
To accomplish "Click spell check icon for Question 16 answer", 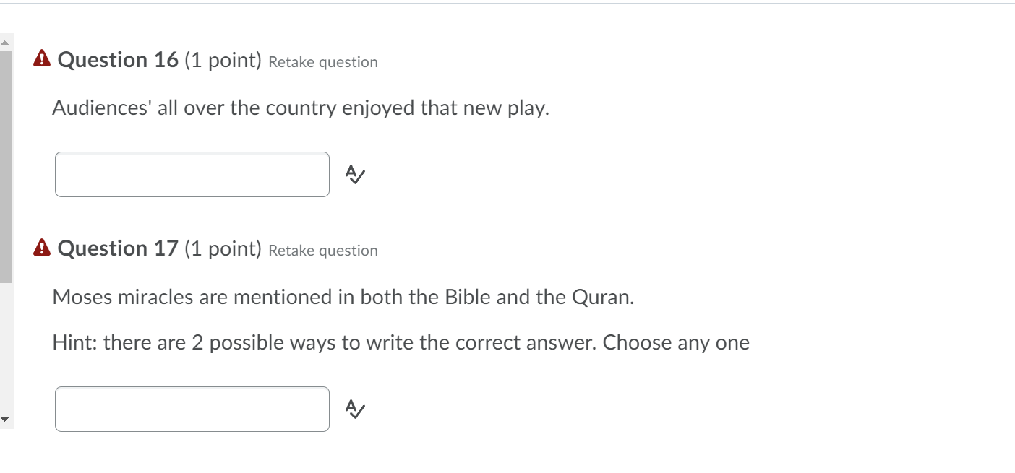I will click(355, 174).
